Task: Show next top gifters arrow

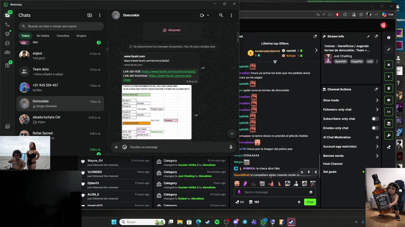Action: pyautogui.click(x=316, y=50)
